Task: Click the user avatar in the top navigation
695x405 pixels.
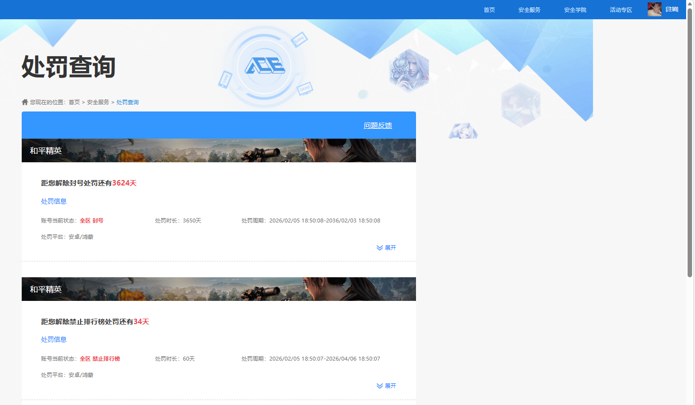Action: pos(654,9)
